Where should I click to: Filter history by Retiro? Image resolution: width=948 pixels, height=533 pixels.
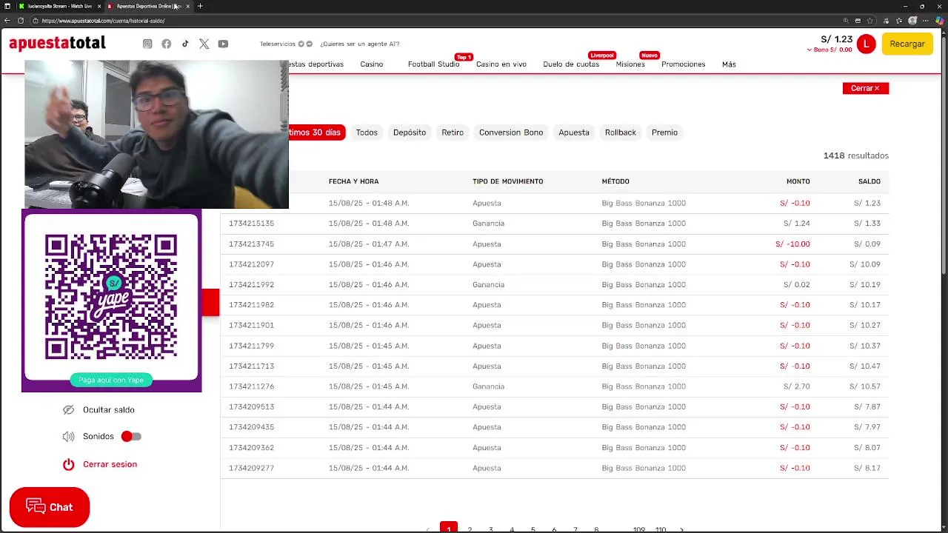tap(453, 133)
